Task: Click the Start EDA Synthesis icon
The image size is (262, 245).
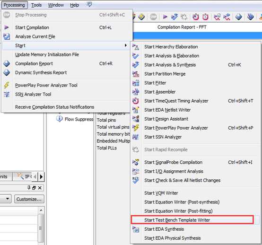Action: pyautogui.click(x=136, y=229)
